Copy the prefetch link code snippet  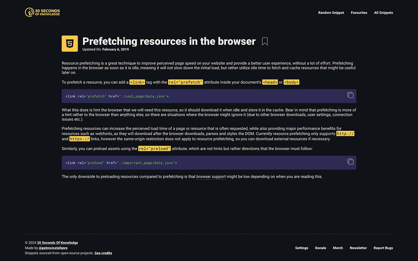pos(350,95)
